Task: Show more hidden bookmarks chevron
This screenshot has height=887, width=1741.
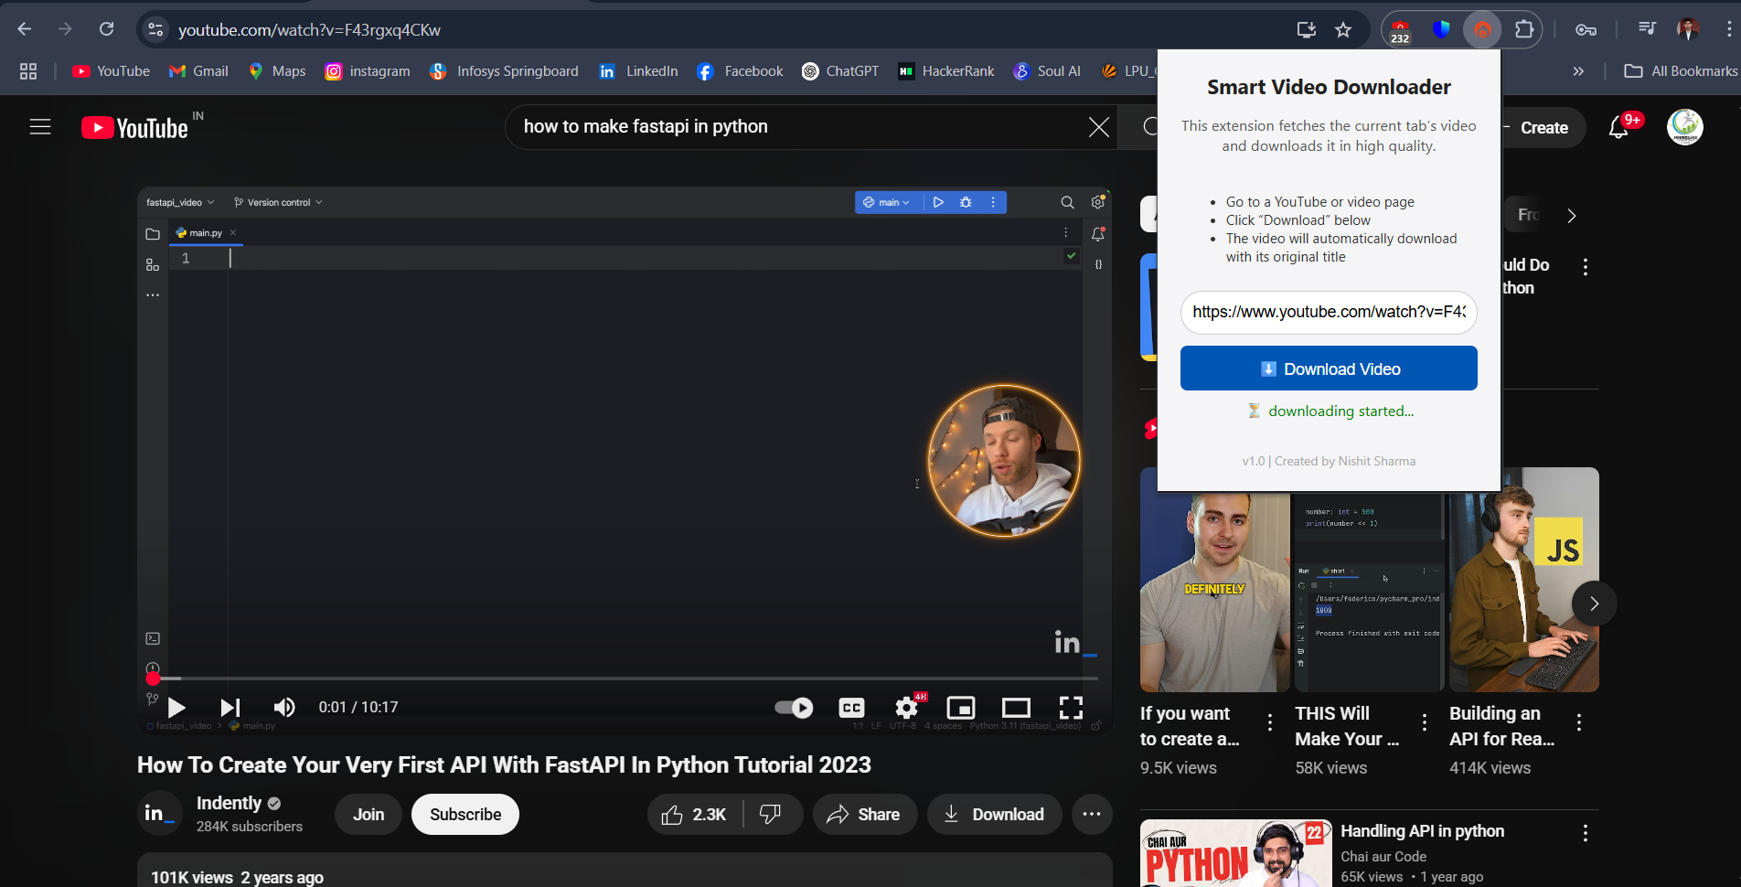Action: point(1578,71)
